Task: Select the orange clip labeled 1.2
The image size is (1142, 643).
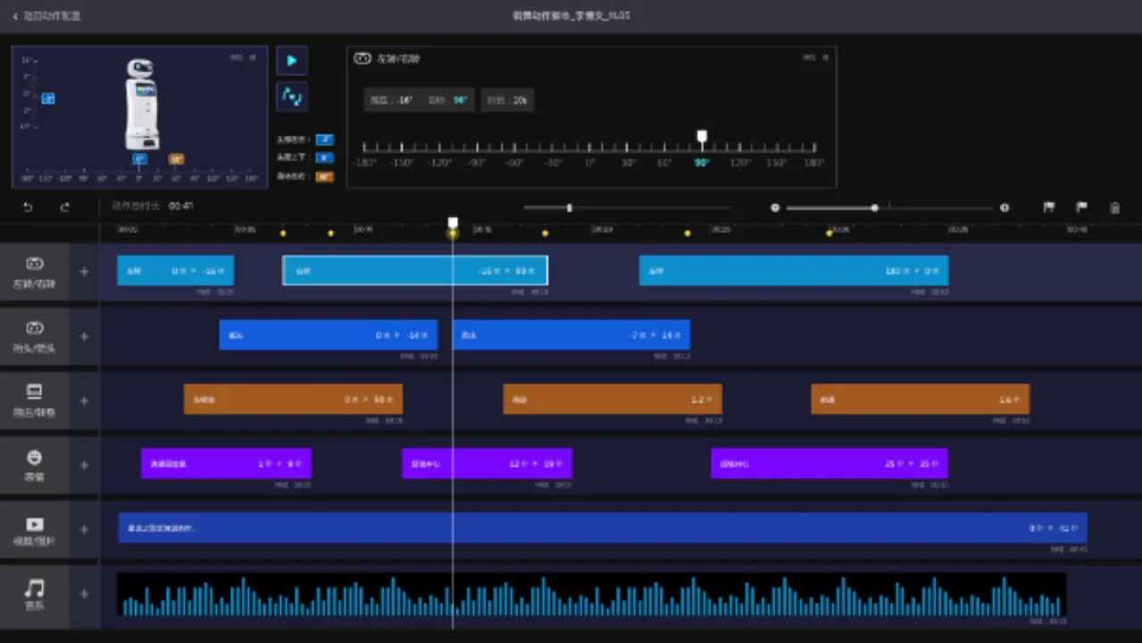Action: click(x=613, y=399)
